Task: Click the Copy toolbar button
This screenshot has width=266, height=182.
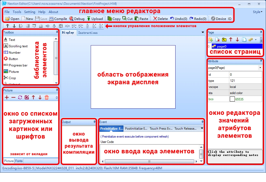Action: point(114,19)
